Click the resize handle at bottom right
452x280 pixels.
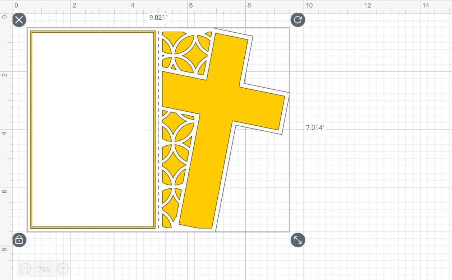[298, 241]
